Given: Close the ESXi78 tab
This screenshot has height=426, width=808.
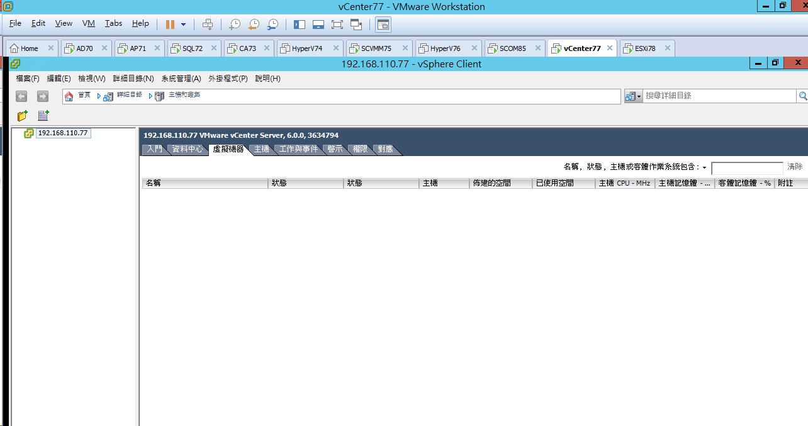Looking at the screenshot, I should click(667, 48).
